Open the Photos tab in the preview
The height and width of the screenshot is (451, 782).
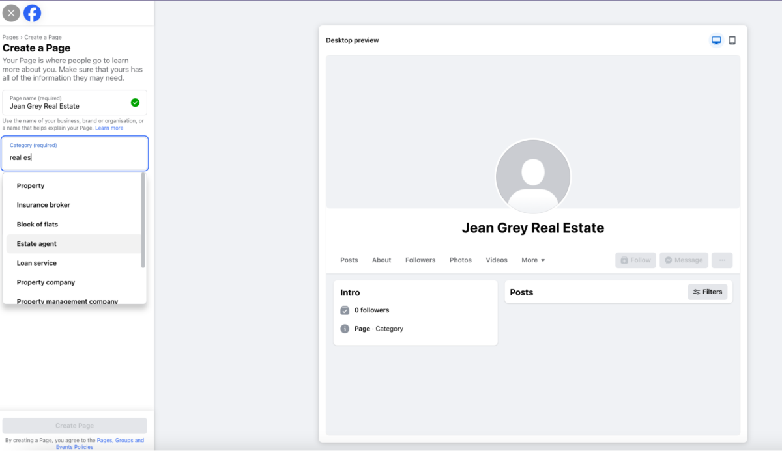point(460,260)
